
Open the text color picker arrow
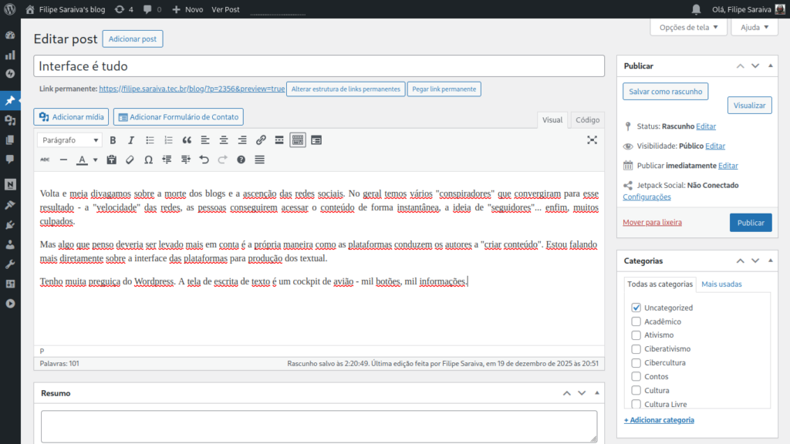(x=95, y=160)
